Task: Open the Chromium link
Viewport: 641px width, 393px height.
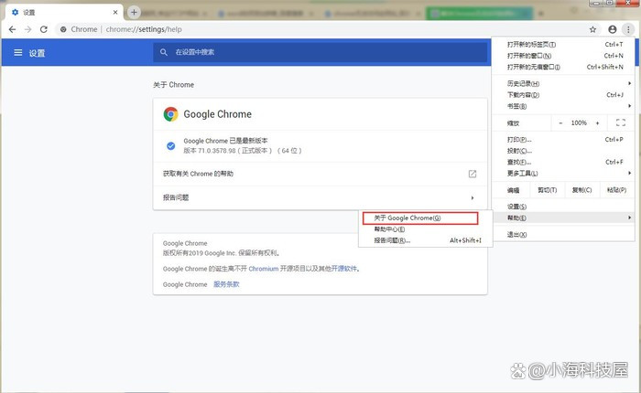Action: click(x=264, y=269)
